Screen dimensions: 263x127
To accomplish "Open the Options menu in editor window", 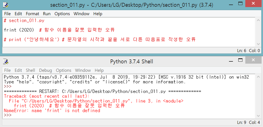I will click(x=62, y=13).
